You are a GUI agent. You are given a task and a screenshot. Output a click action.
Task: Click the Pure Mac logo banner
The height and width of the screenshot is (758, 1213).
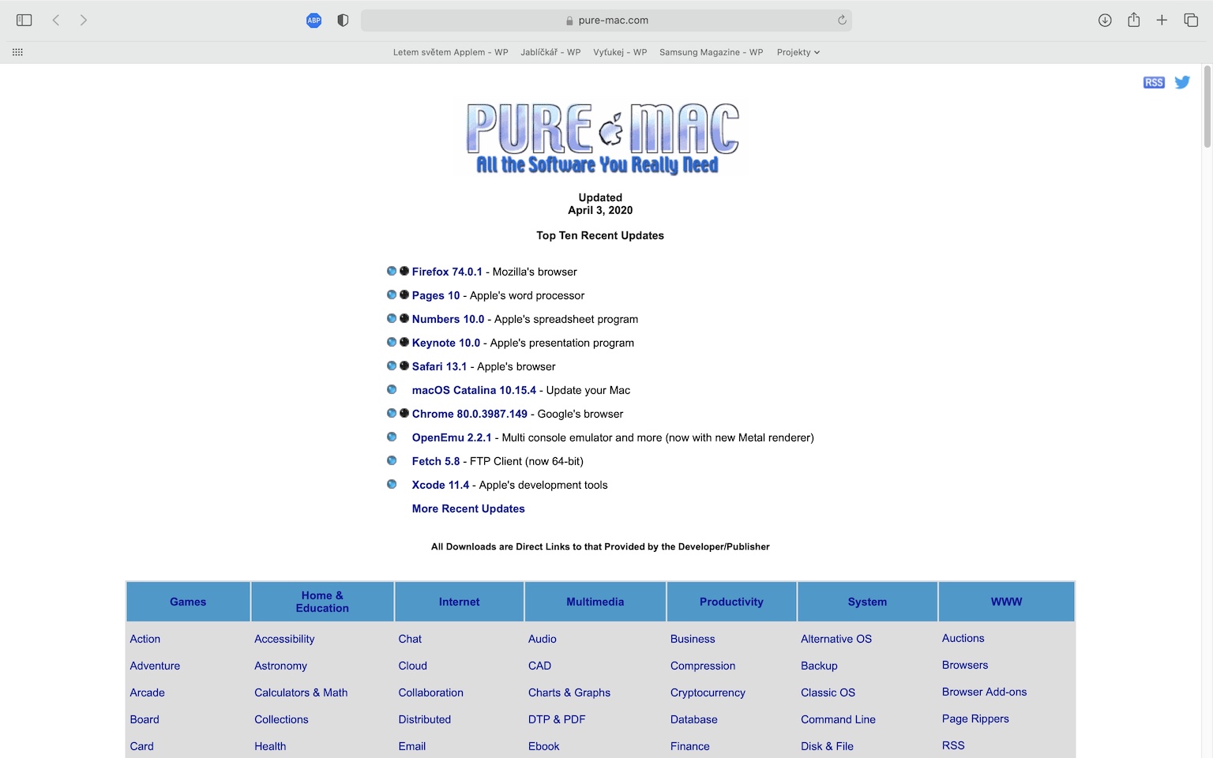pos(602,138)
